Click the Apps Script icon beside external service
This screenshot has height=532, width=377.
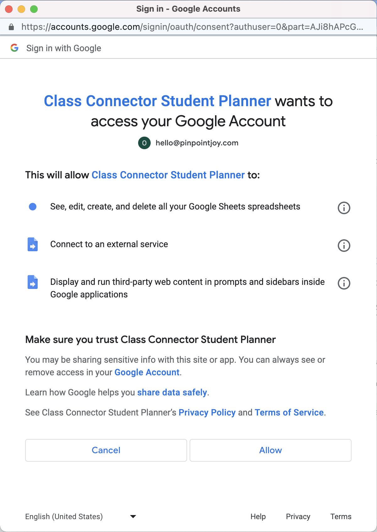[x=33, y=244]
